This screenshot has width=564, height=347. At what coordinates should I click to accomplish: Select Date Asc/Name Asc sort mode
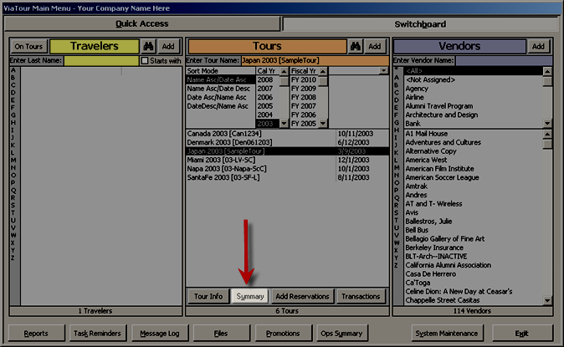(x=218, y=97)
